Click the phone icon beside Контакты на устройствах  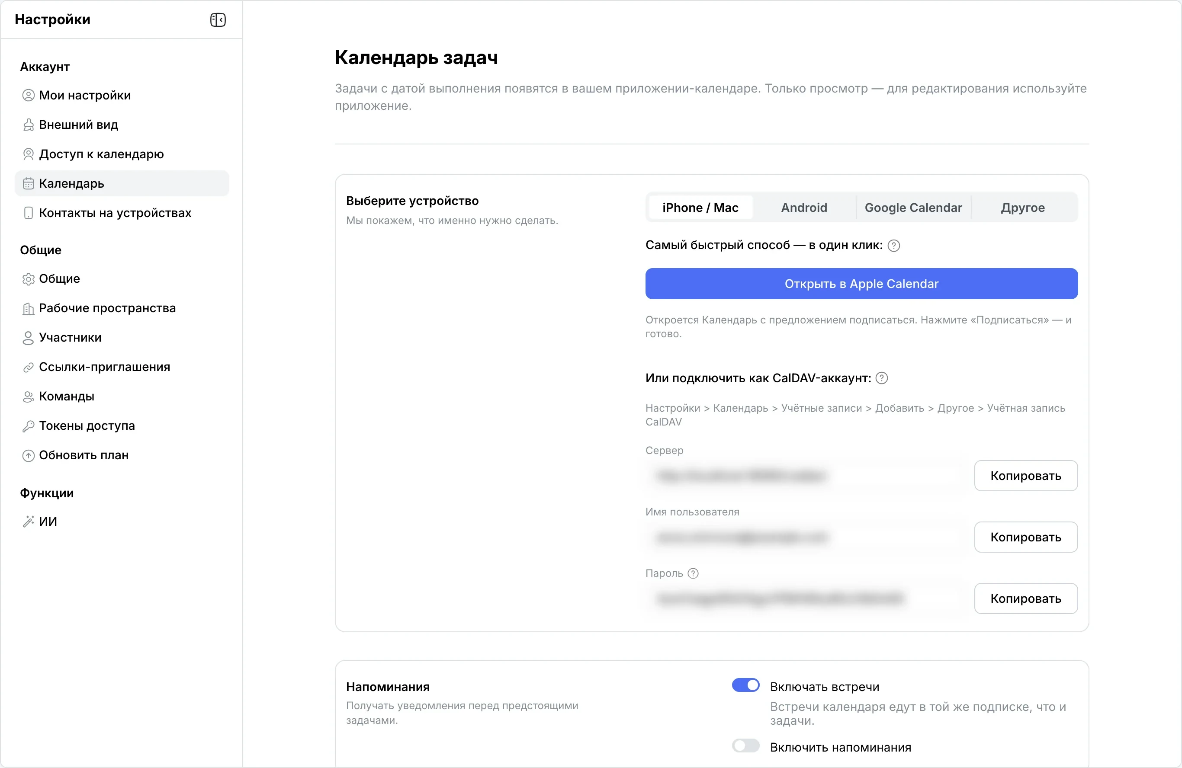(x=28, y=213)
